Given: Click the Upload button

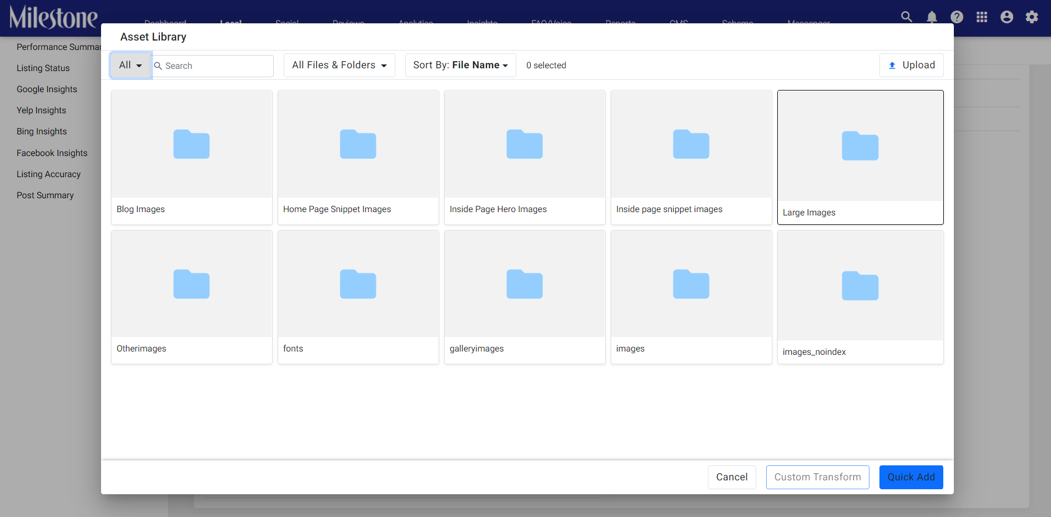Looking at the screenshot, I should [911, 65].
